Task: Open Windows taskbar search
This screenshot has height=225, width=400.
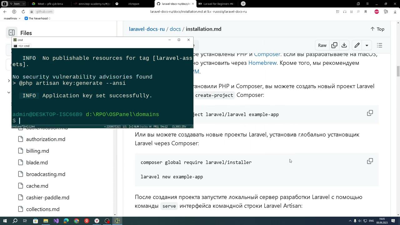Action: click(15, 221)
